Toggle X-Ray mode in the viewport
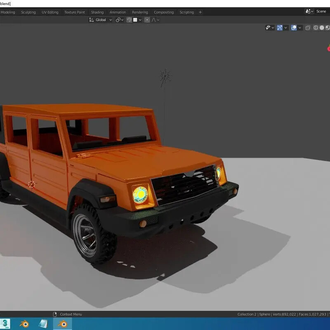The height and width of the screenshot is (330, 330). 308,28
